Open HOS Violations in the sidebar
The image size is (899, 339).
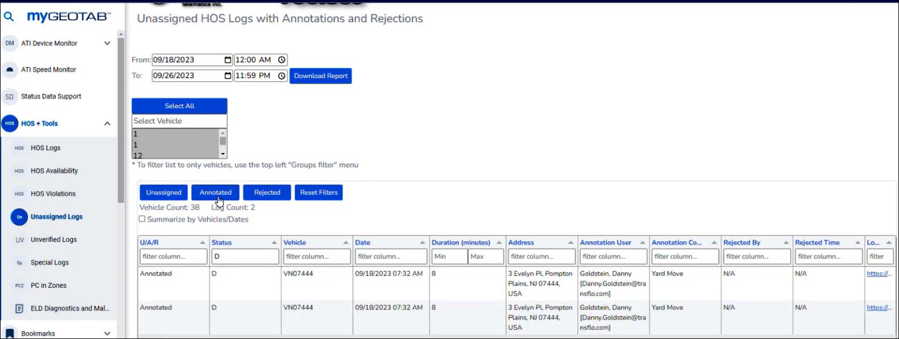[53, 194]
